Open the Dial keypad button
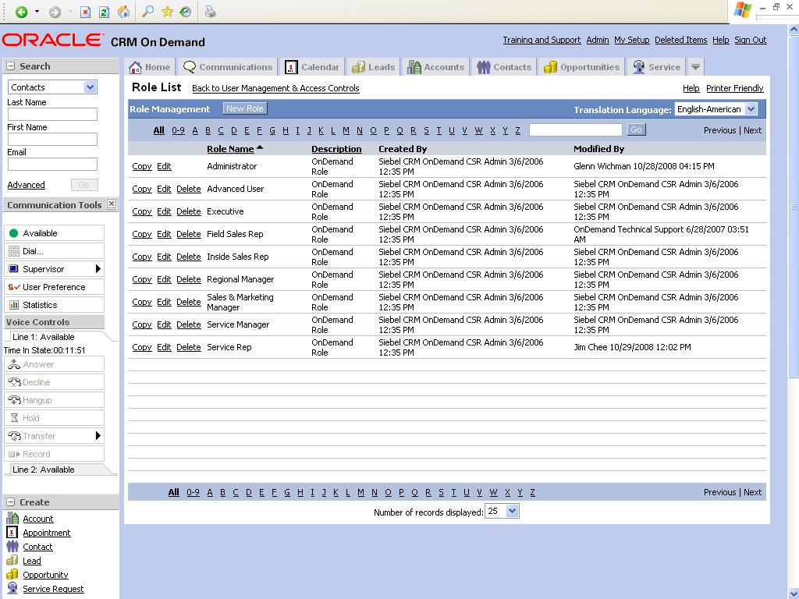 coord(54,251)
